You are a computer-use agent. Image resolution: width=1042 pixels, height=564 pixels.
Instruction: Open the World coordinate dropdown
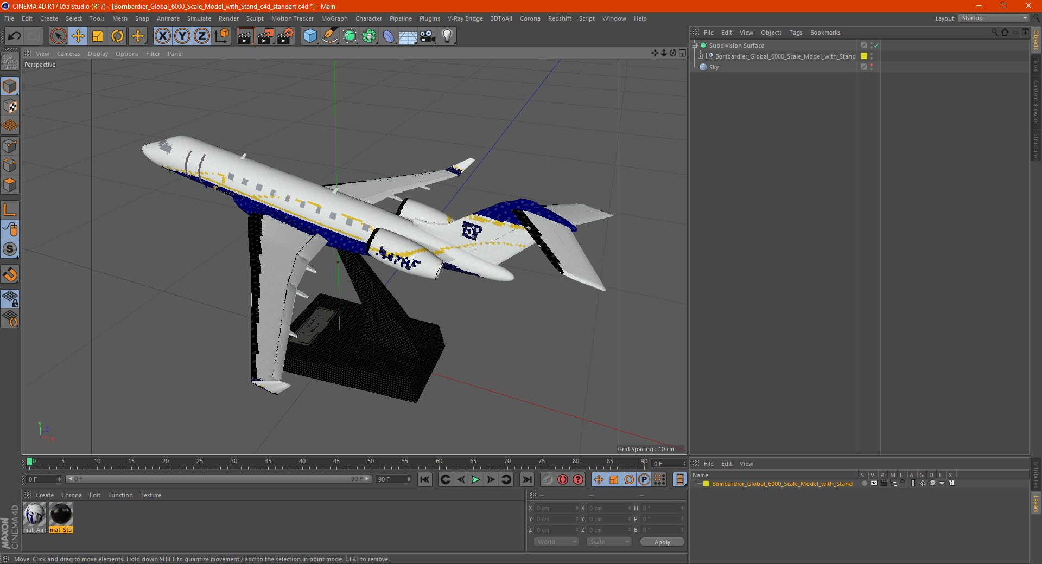[556, 542]
